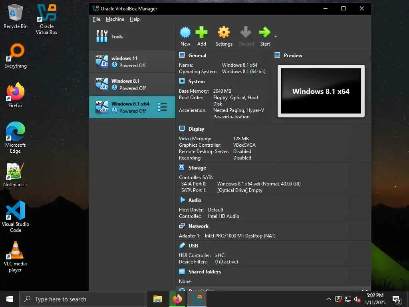Screen dimensions: 409x307
Task: Click the General section monitor icon
Action: [182, 55]
